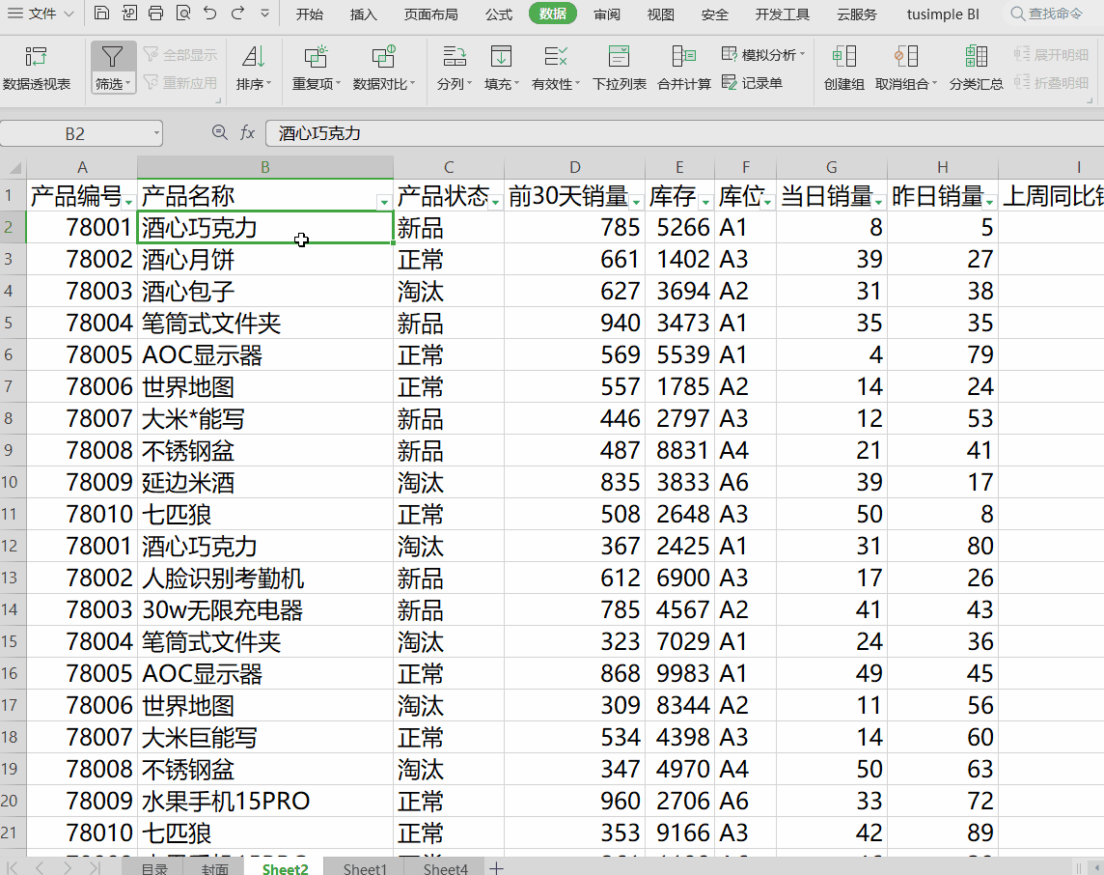Click the fx insert function icon

[x=247, y=132]
